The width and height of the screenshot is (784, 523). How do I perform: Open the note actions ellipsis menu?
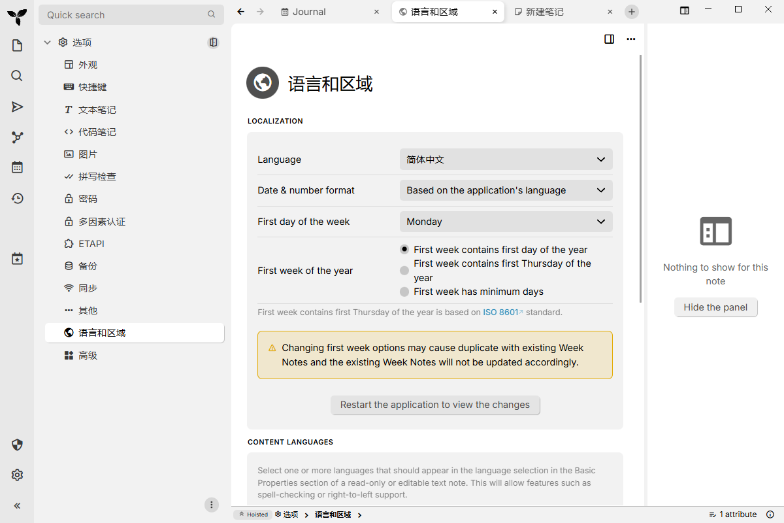coord(630,39)
